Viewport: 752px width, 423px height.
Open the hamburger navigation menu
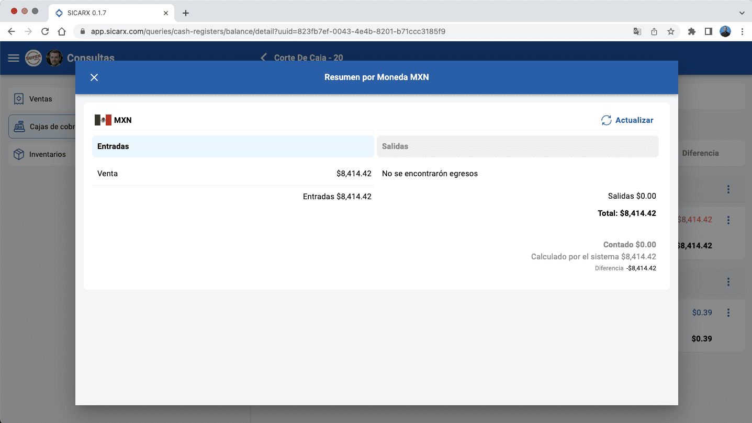point(14,58)
